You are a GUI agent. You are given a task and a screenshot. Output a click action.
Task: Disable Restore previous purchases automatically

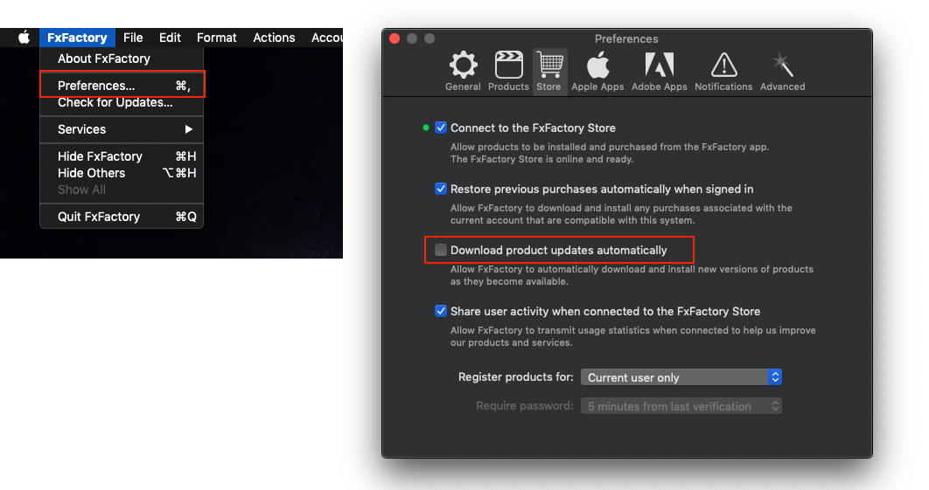point(441,189)
